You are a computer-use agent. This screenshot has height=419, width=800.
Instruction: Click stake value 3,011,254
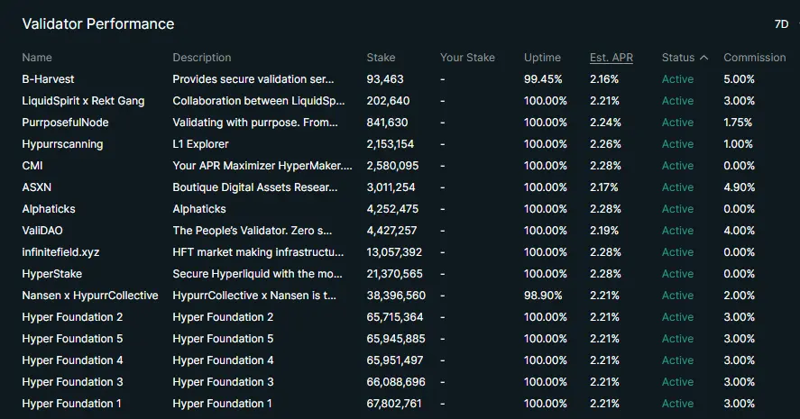click(x=391, y=187)
